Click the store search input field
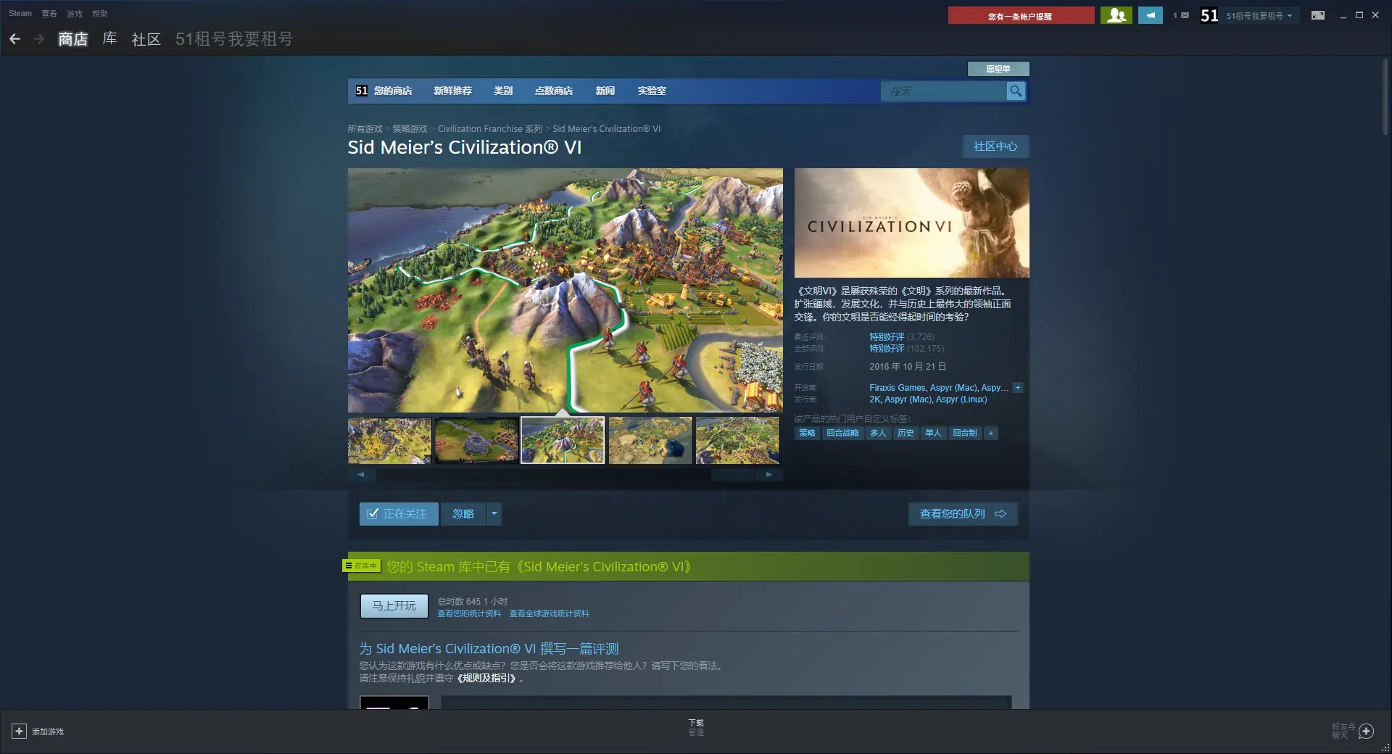1392x754 pixels. tap(943, 91)
